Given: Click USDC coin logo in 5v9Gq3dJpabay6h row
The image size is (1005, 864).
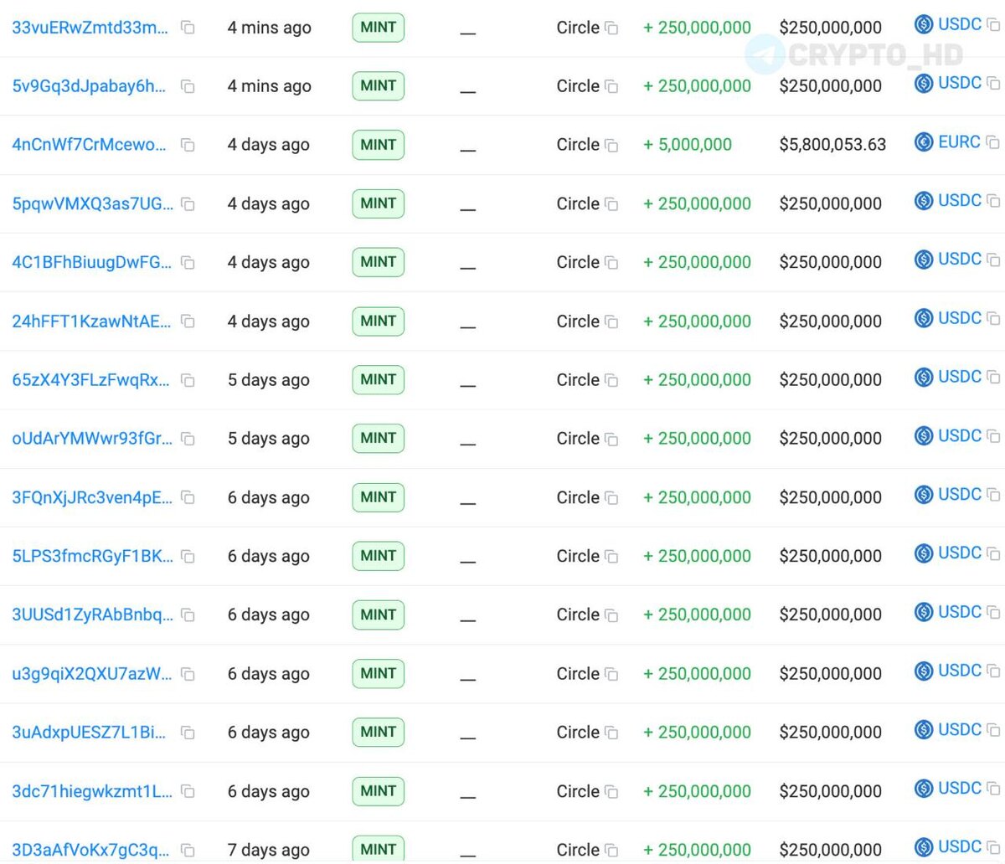Looking at the screenshot, I should click(924, 83).
